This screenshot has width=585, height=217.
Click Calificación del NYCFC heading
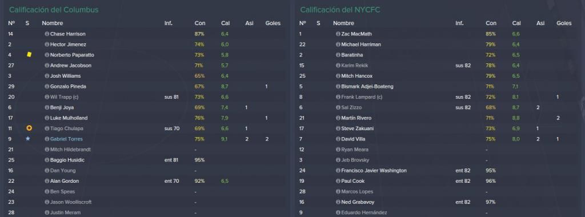pyautogui.click(x=340, y=10)
